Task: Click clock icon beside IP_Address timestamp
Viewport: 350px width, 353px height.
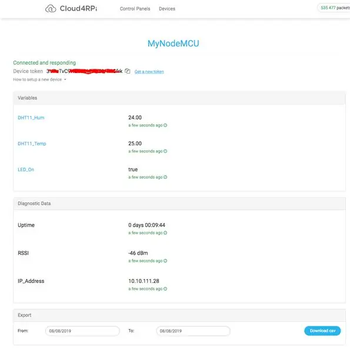Action: [x=165, y=289]
